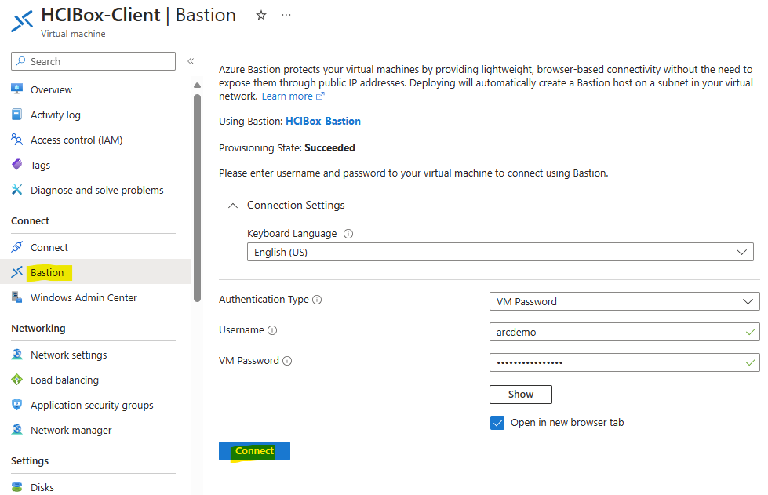Go to Access control (IAM)
The height and width of the screenshot is (495, 768).
(76, 140)
